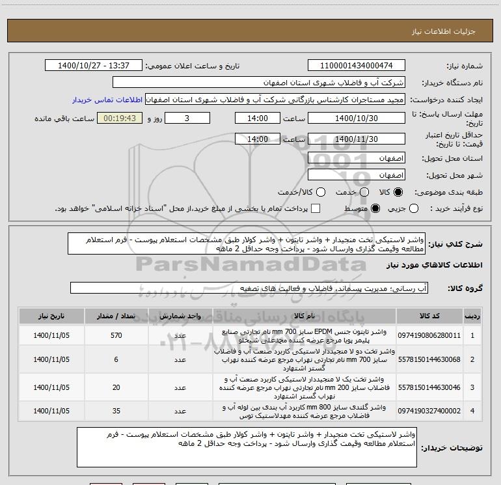501x485 pixels.
Task: Click the buyer organization name field
Action: pos(259,83)
